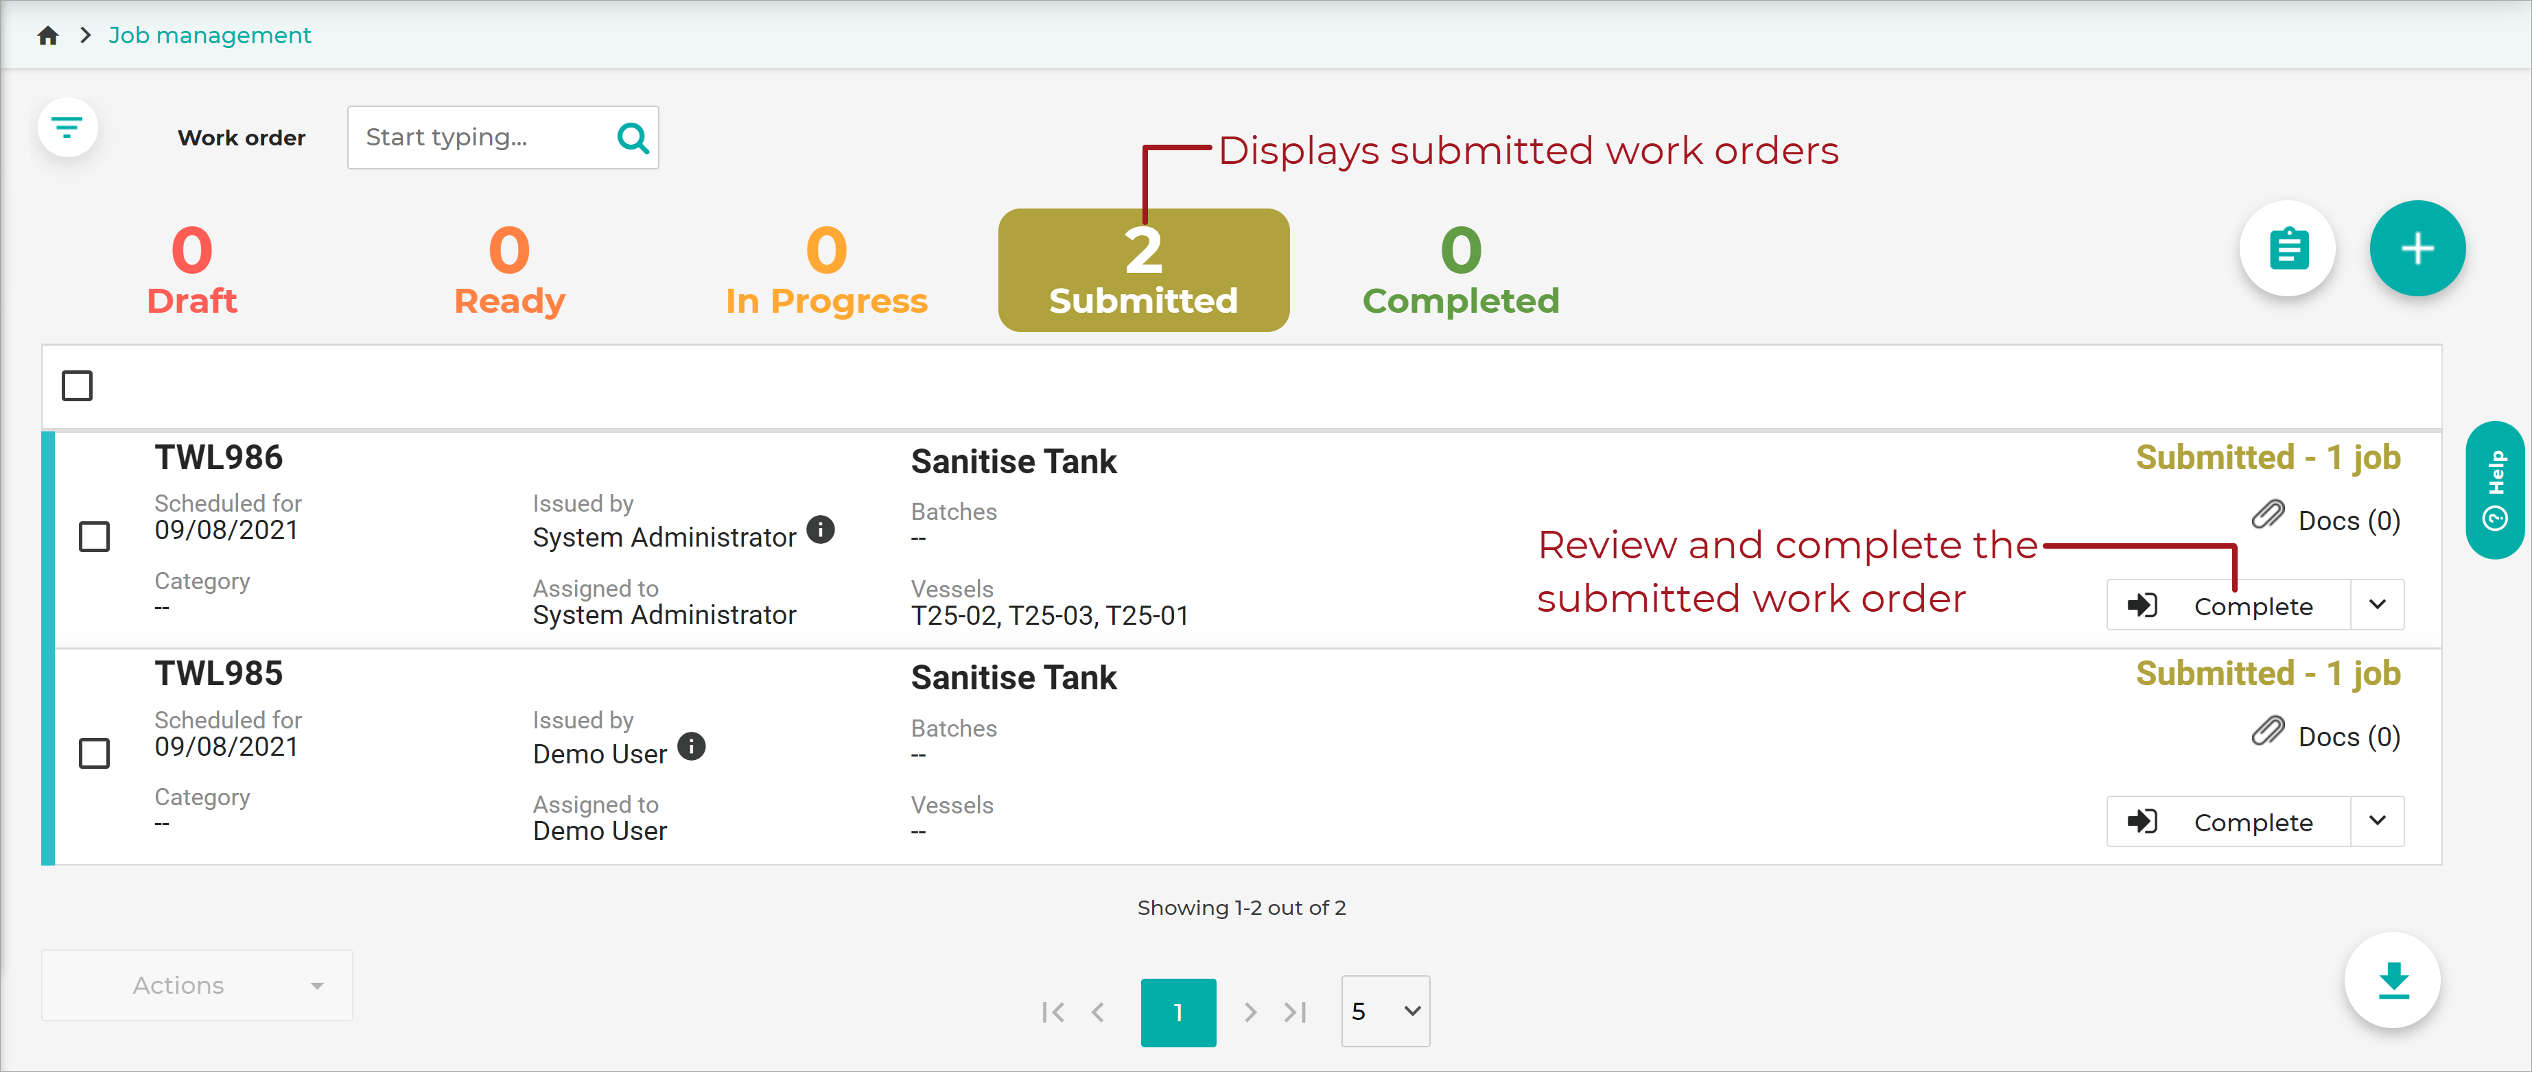The width and height of the screenshot is (2532, 1072).
Task: Open Docs (0) attachments for TWL986
Action: point(2325,518)
